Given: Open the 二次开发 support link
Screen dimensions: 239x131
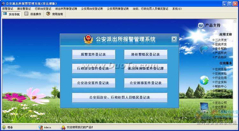Looking at the screenshot, I should [221, 40].
